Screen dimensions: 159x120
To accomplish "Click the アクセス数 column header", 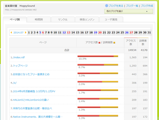I will pos(131,43).
